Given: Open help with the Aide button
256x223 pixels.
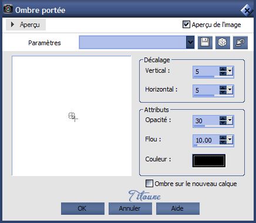Looking at the screenshot, I should [178, 208].
